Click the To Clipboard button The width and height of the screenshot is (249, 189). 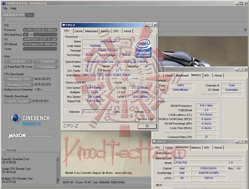[x=45, y=61]
